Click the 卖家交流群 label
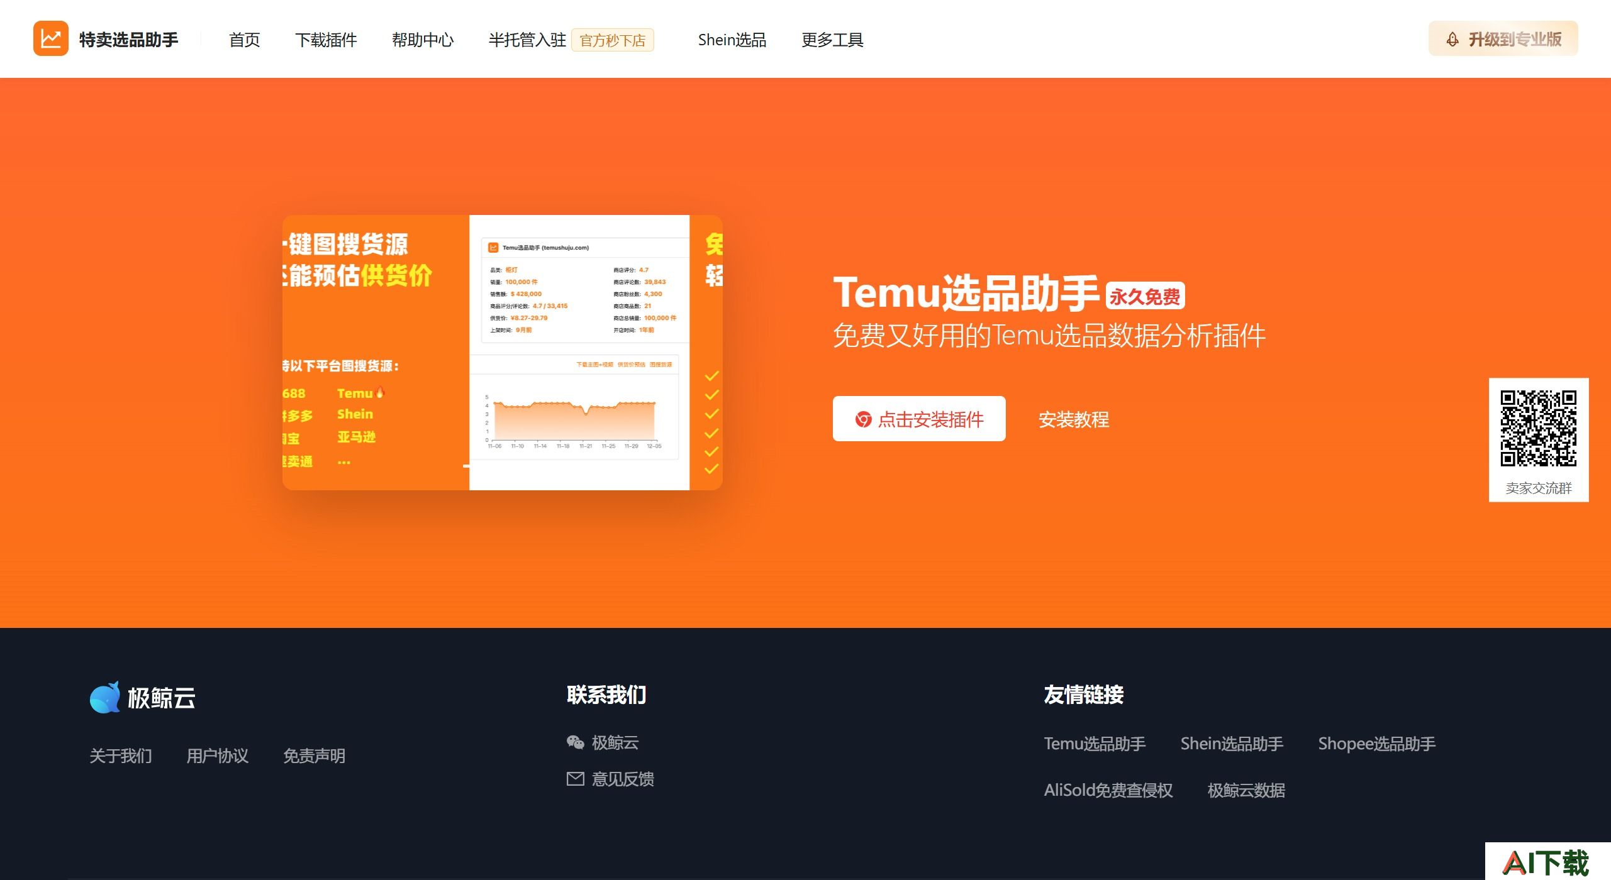Viewport: 1611px width, 880px height. coord(1539,488)
